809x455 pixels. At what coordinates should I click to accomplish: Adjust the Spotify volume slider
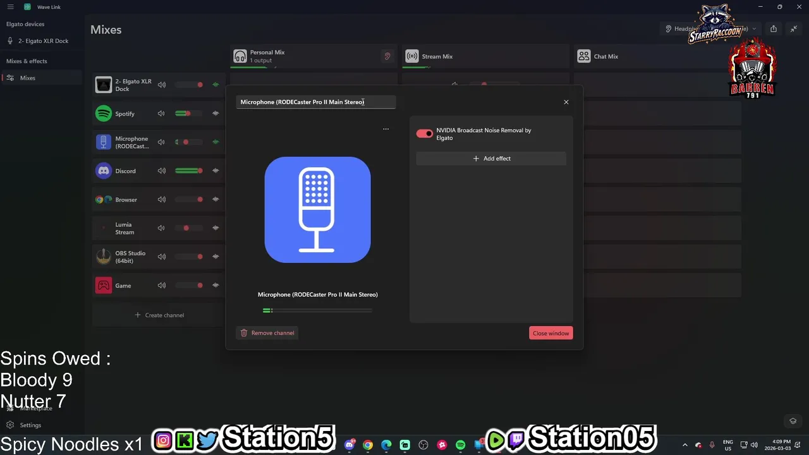pyautogui.click(x=188, y=114)
